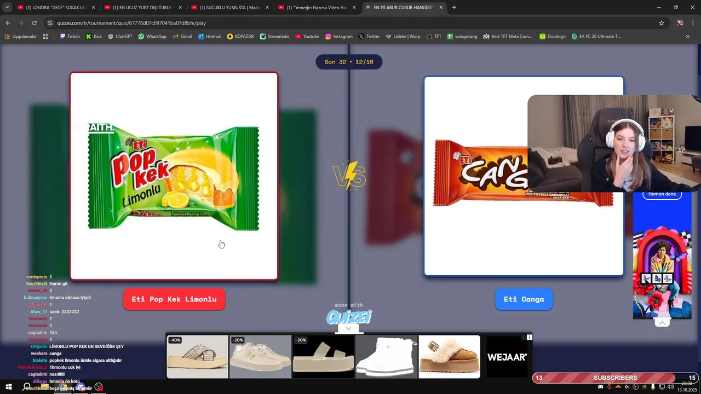The height and width of the screenshot is (394, 701).
Task: Open the Gmail bookmark
Action: point(182,37)
